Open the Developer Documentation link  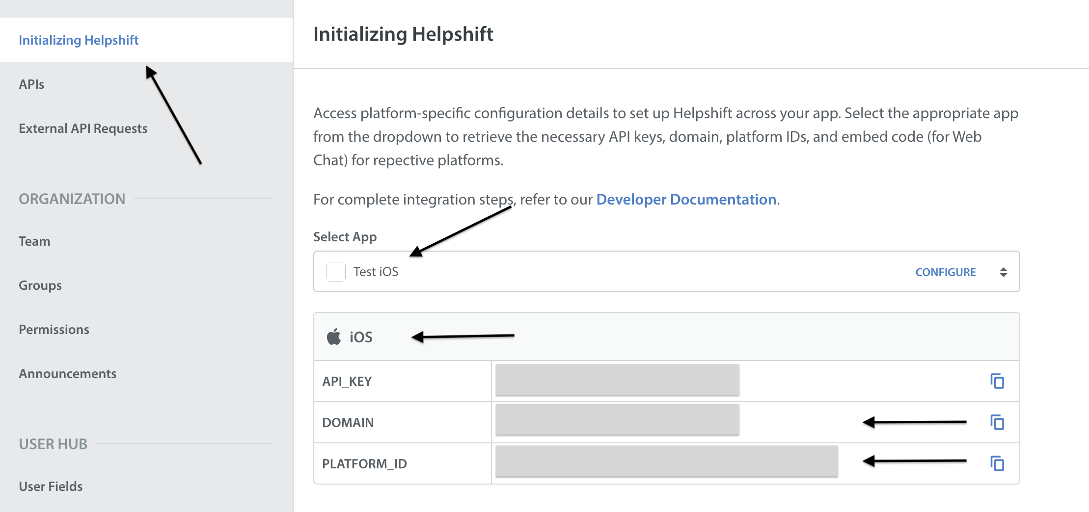pyautogui.click(x=686, y=200)
